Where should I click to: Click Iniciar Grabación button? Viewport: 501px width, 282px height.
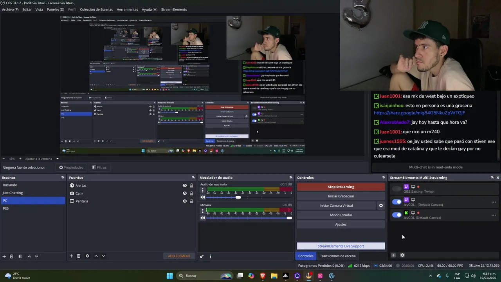coord(341,196)
